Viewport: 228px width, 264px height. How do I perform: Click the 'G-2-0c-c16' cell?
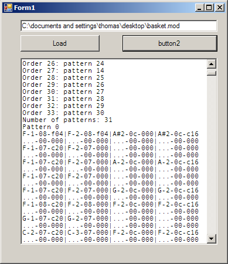pyautogui.click(x=178, y=190)
